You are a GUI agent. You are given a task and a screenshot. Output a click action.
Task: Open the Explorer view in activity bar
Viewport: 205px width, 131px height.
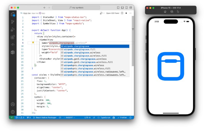point(13,14)
